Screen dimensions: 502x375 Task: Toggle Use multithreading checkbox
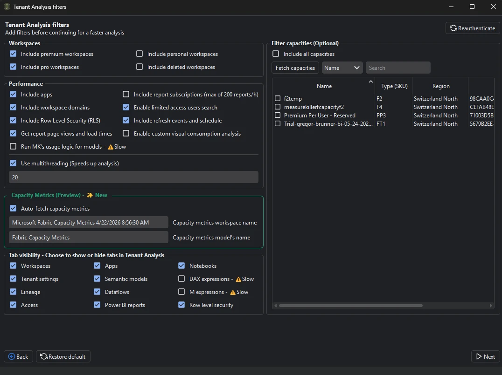pyautogui.click(x=13, y=163)
